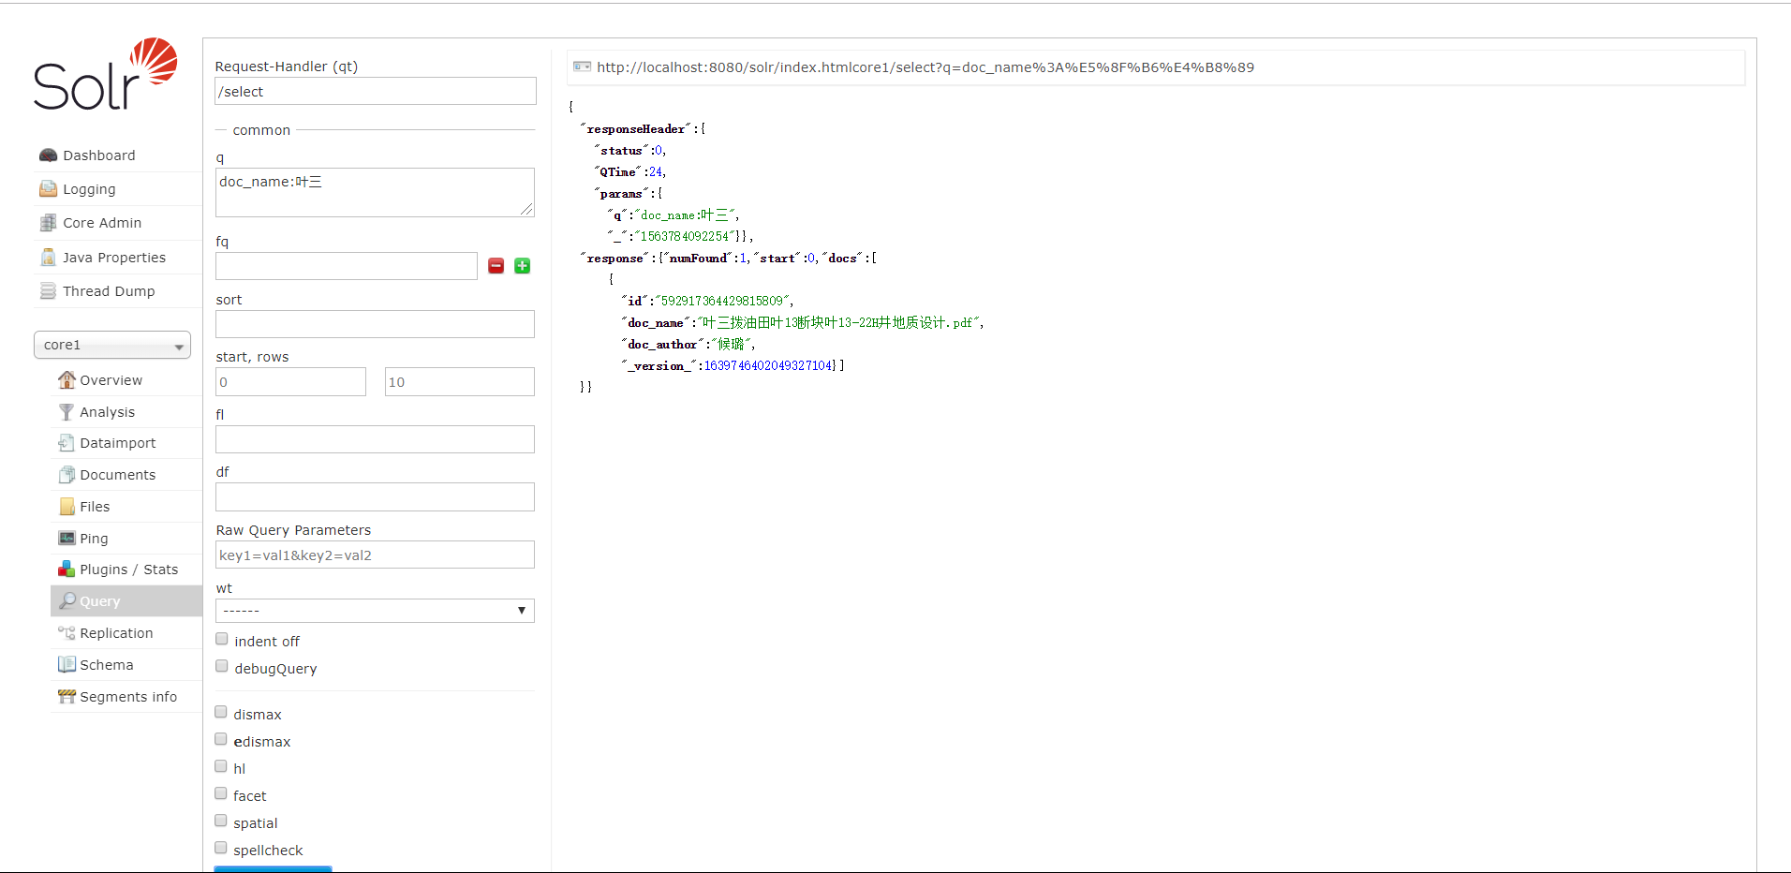This screenshot has height=873, width=1791.
Task: Click the Plugins / Stats blocks icon
Action: pyautogui.click(x=67, y=570)
